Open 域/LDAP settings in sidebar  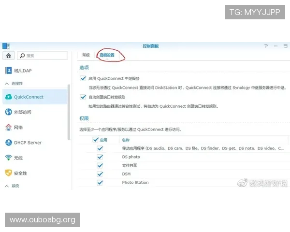click(35, 71)
